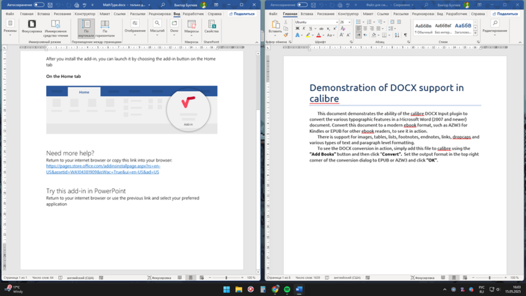Viewport: 526px width, 296px height.
Task: Apply superscript in right Word window
Action: (x=335, y=28)
